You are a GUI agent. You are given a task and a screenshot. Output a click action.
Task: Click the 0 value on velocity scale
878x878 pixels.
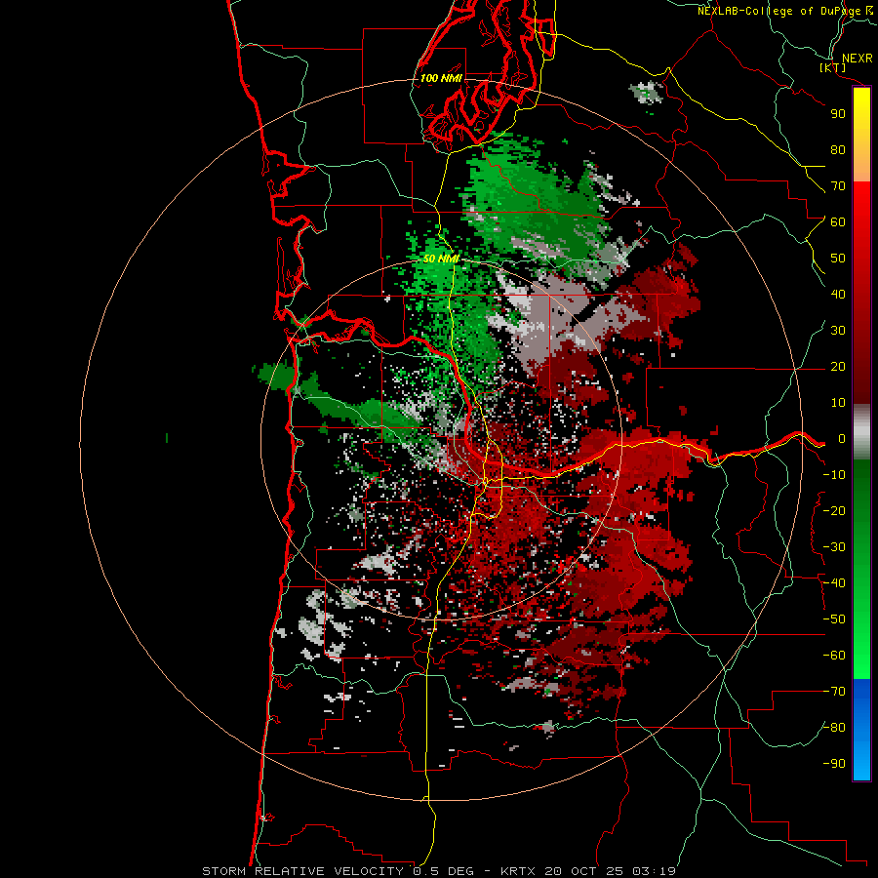coord(841,439)
